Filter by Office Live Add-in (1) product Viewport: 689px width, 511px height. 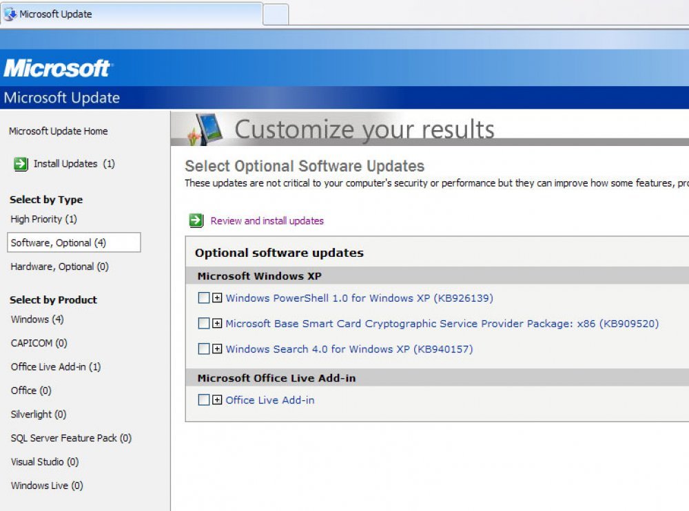pyautogui.click(x=56, y=367)
